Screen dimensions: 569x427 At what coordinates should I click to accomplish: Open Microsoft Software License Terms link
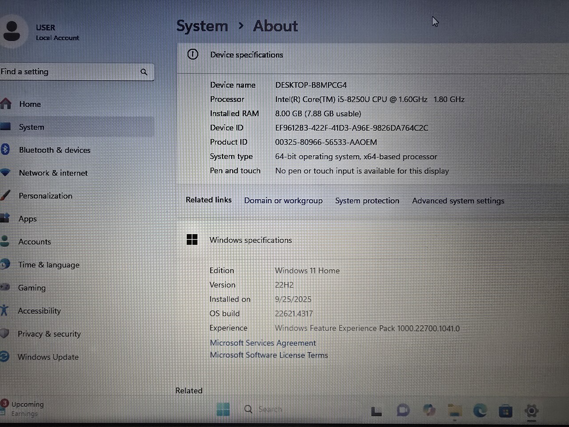[269, 355]
